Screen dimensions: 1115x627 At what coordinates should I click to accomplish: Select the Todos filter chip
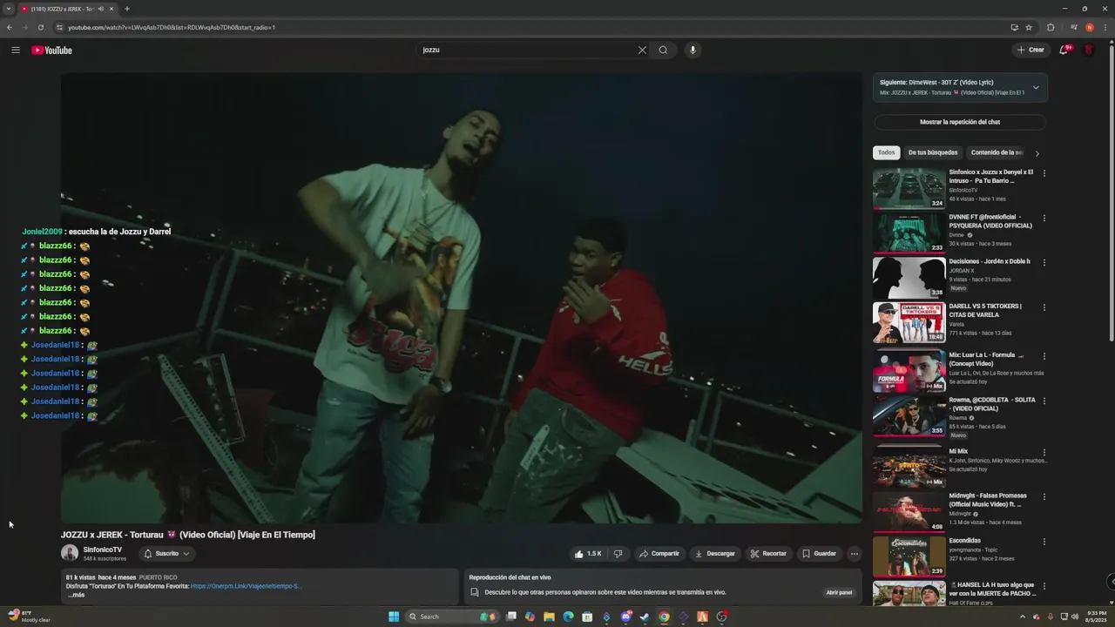[x=886, y=152]
